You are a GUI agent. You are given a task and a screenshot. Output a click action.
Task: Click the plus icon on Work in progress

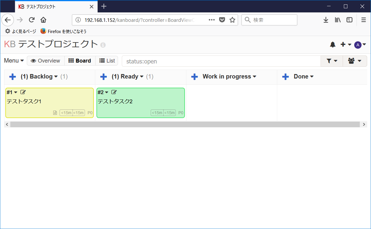pyautogui.click(x=195, y=76)
